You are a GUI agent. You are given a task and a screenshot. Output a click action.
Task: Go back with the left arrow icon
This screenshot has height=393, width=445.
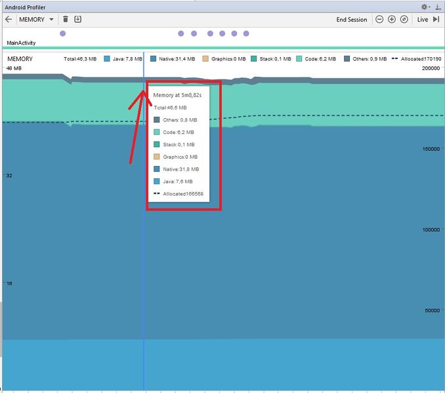[9, 19]
